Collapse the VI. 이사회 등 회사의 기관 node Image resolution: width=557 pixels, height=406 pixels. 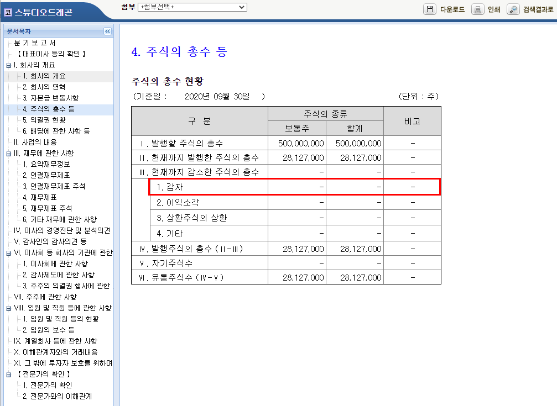[8, 253]
